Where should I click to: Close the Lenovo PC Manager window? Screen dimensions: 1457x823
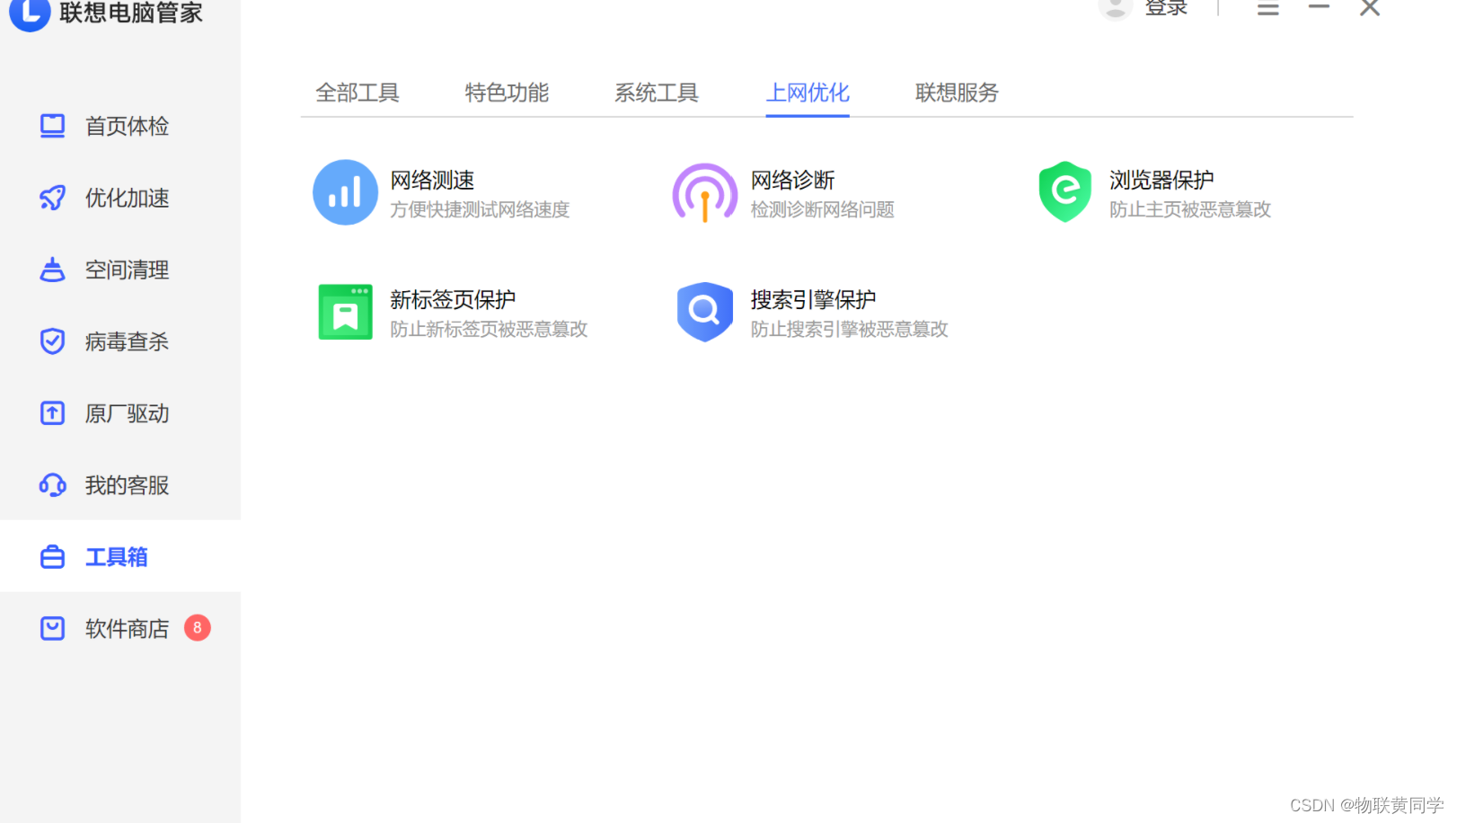coord(1370,8)
